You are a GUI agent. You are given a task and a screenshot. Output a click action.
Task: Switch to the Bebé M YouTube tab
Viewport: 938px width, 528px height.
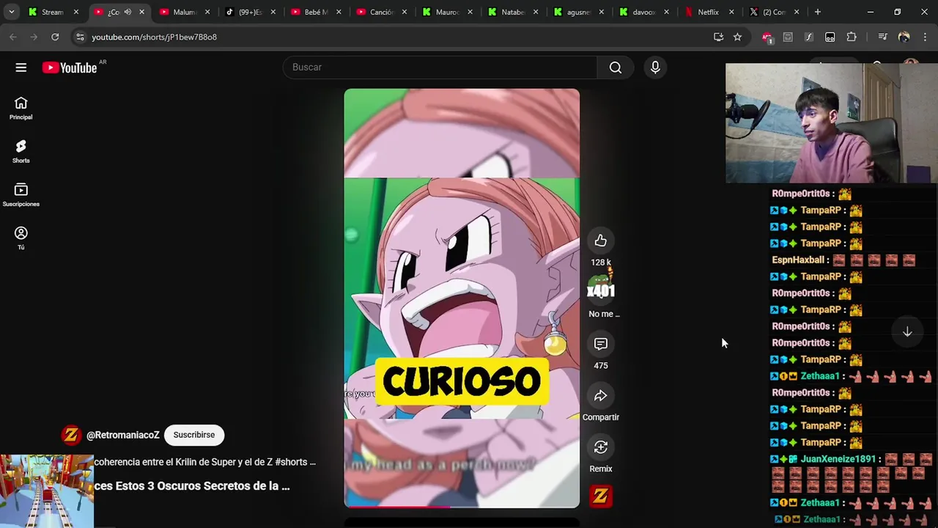316,12
